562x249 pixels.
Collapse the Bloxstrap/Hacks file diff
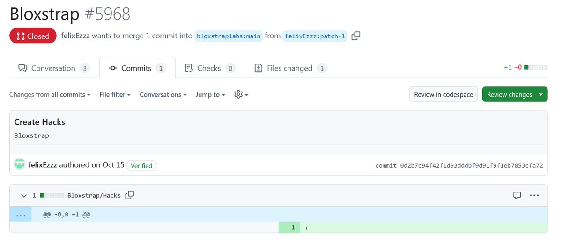[24, 195]
